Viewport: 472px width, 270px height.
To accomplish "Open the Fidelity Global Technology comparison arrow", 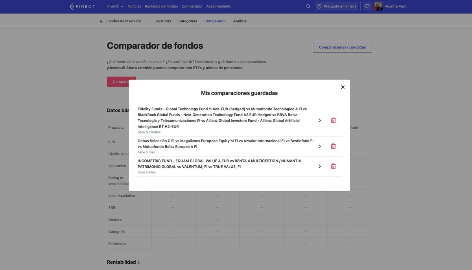I will (320, 120).
